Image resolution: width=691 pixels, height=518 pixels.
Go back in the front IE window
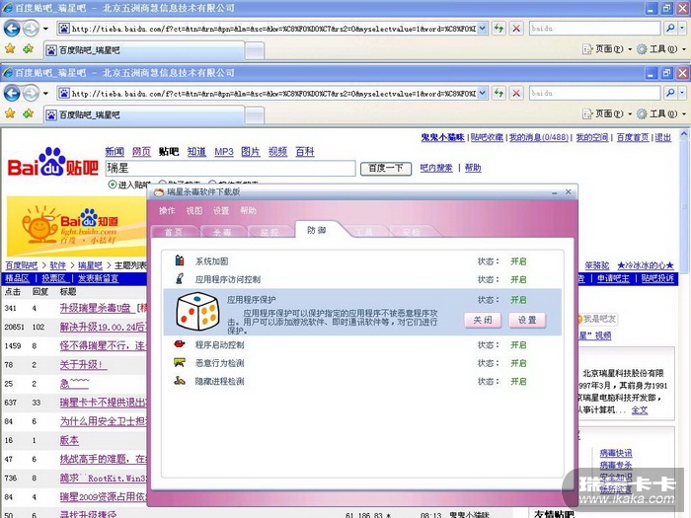[x=12, y=93]
